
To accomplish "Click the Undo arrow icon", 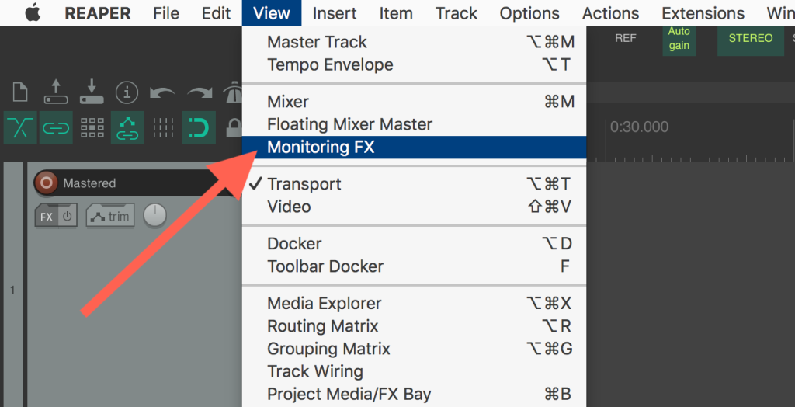I will [x=162, y=93].
